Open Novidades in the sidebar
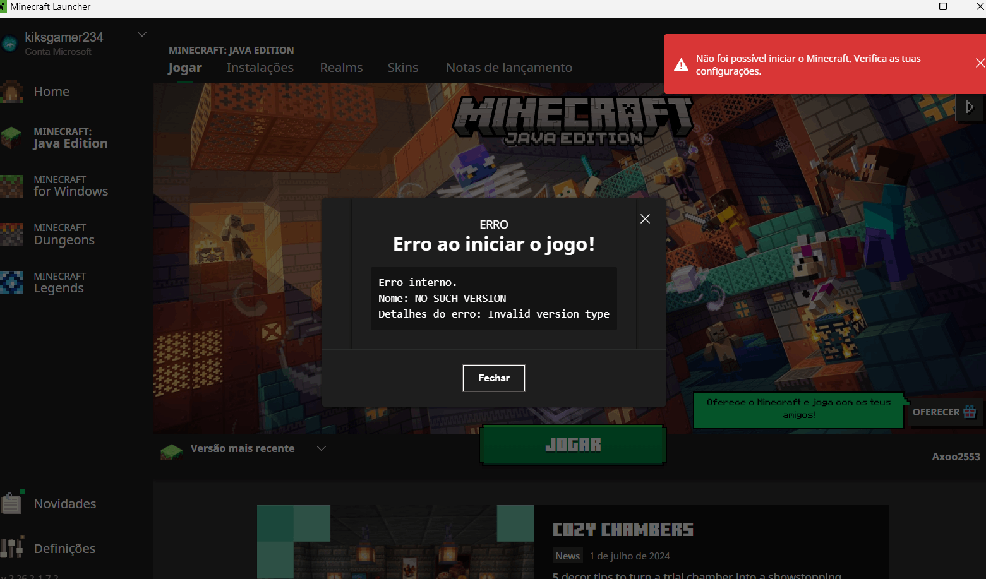Viewport: 986px width, 579px height. pos(65,504)
